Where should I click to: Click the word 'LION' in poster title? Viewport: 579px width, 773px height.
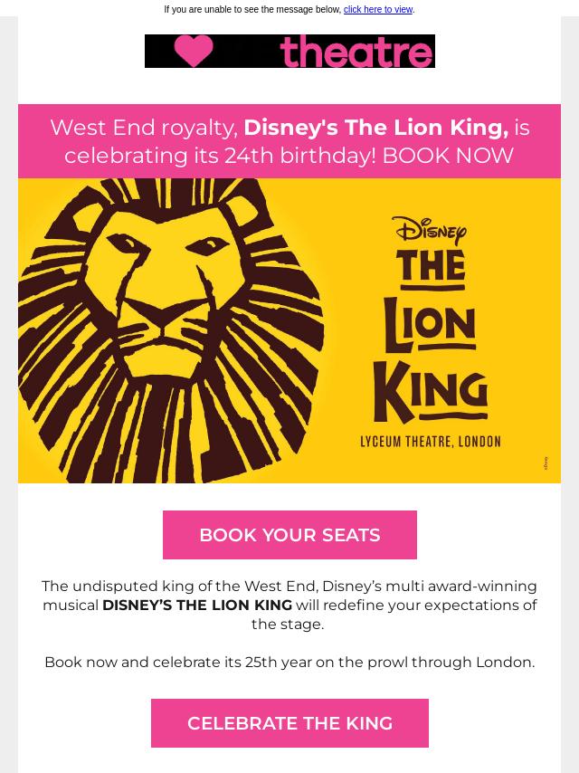tap(430, 326)
